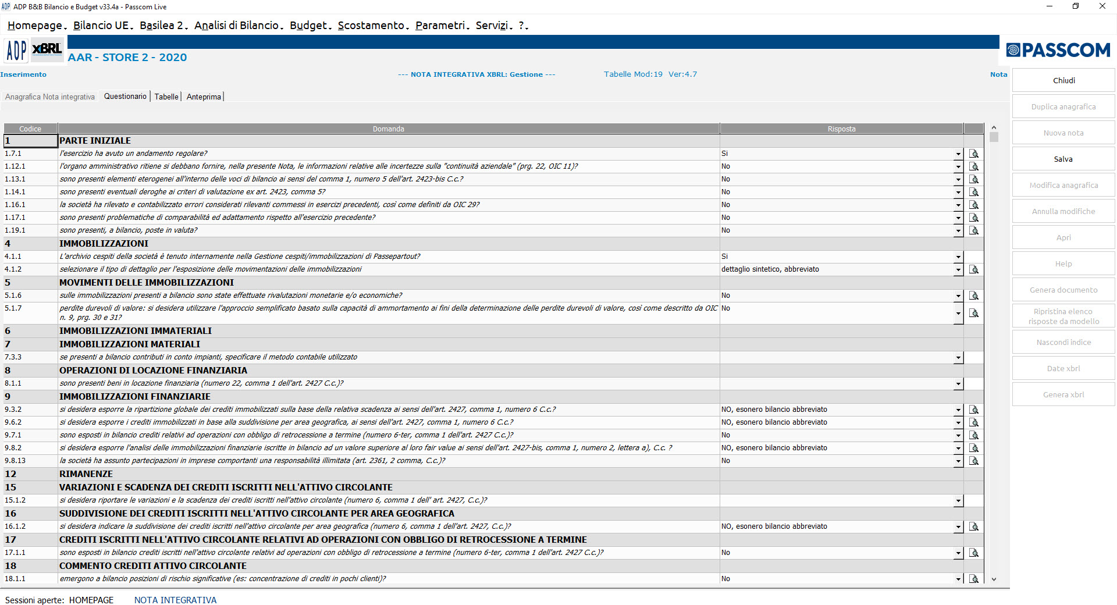Click the ADP logo icon
This screenshot has width=1117, height=605.
click(16, 51)
